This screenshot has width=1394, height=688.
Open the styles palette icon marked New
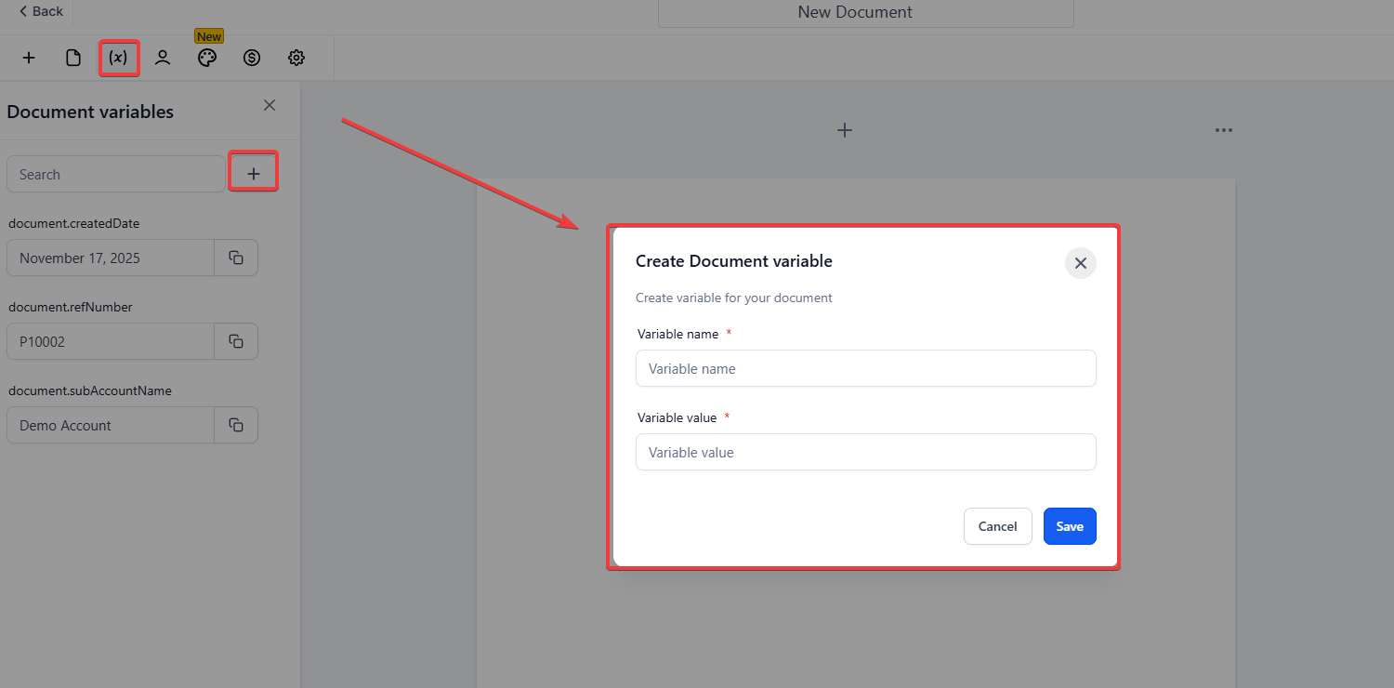[x=207, y=58]
